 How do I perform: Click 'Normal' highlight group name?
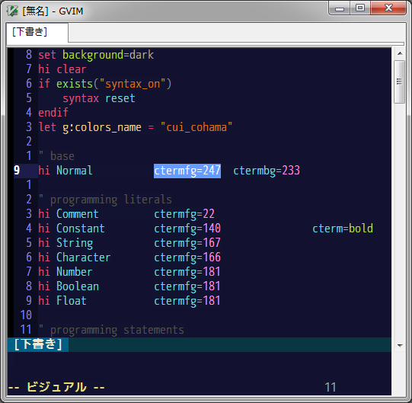pos(75,171)
